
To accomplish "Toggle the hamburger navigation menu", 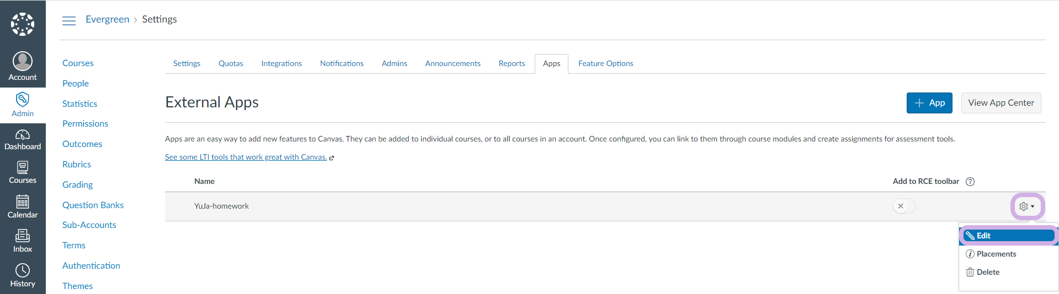I will (69, 21).
